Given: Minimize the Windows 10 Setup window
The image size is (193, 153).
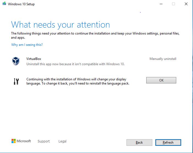Looking at the screenshot, I should pos(161,4).
